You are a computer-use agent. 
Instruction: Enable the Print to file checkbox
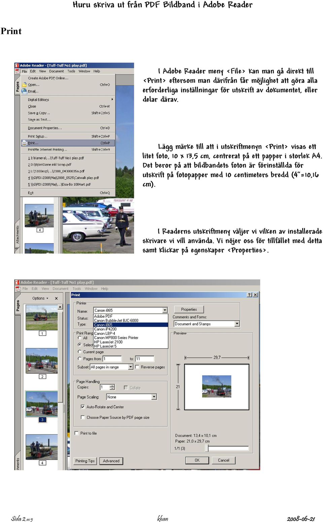77,433
